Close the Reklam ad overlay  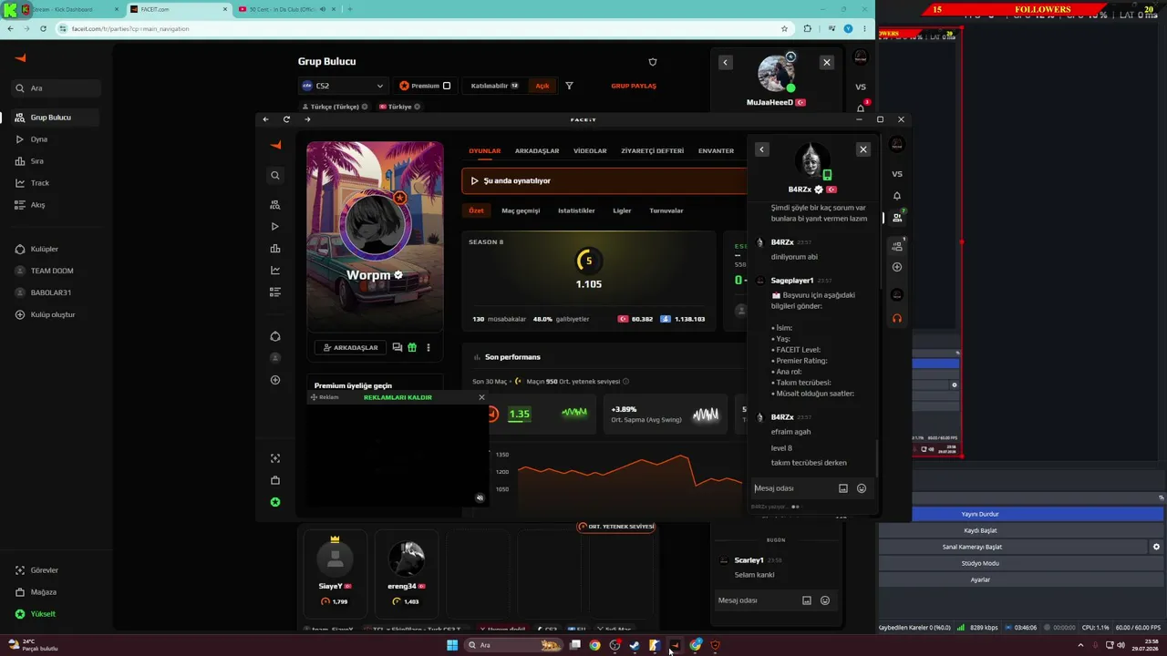[481, 397]
